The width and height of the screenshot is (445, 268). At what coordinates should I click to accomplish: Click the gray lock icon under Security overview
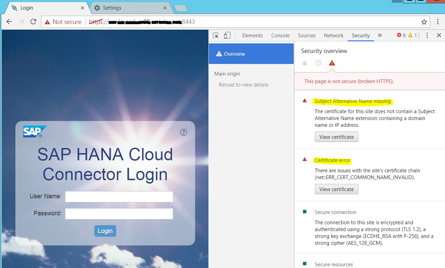pyautogui.click(x=305, y=63)
